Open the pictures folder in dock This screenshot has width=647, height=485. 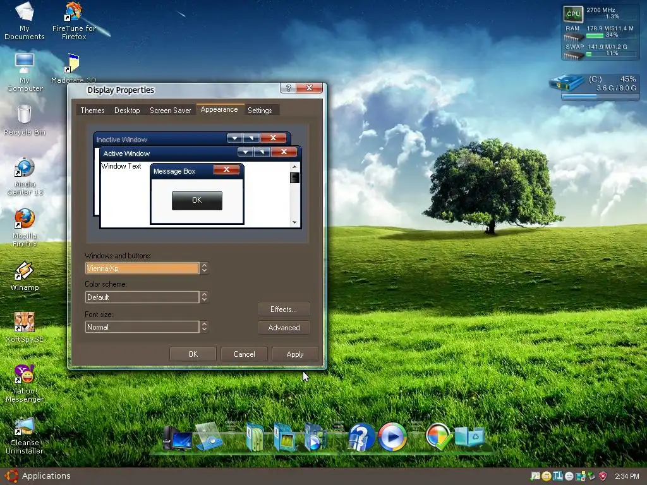tap(285, 437)
